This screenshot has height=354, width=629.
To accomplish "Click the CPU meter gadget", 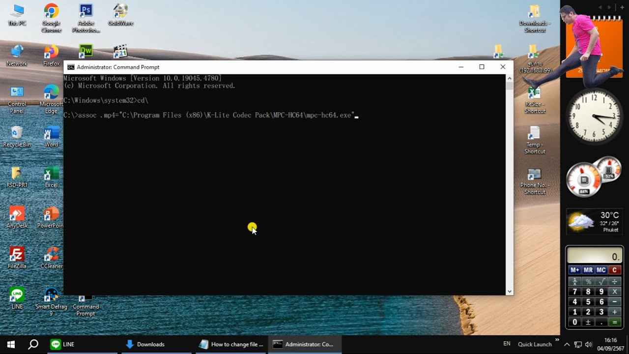I will click(593, 177).
